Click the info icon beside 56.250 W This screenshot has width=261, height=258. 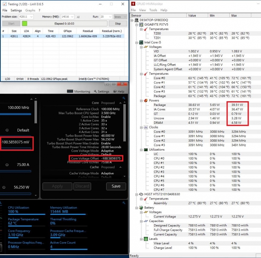(x=4, y=187)
